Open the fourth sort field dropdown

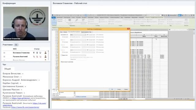tap(78, 50)
